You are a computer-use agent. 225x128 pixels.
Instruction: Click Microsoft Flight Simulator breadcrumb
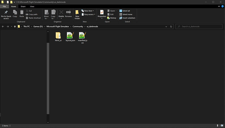[x=58, y=26]
